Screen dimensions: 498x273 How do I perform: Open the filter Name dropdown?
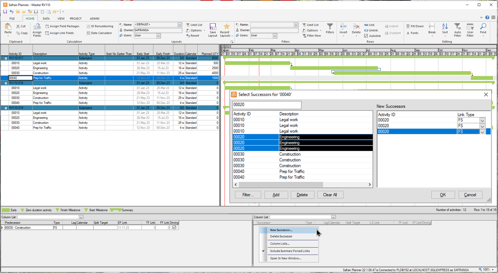pyautogui.click(x=296, y=25)
